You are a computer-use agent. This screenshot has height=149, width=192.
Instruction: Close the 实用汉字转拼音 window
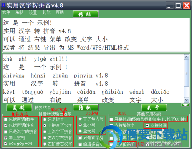[x=187, y=5]
